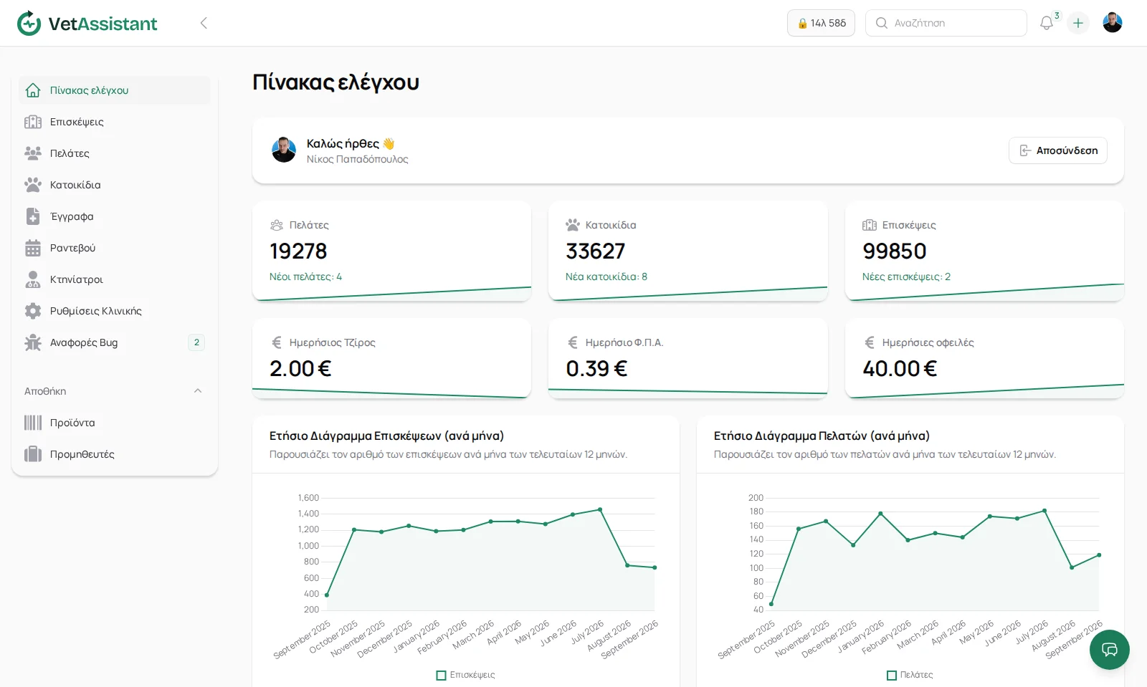Open Πίνακας ελέγχου in sidebar
1147x687 pixels.
pos(115,90)
